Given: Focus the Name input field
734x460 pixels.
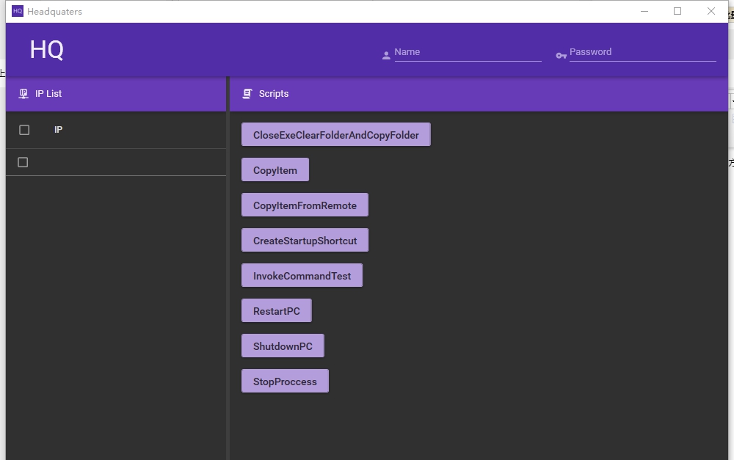Looking at the screenshot, I should (x=468, y=52).
